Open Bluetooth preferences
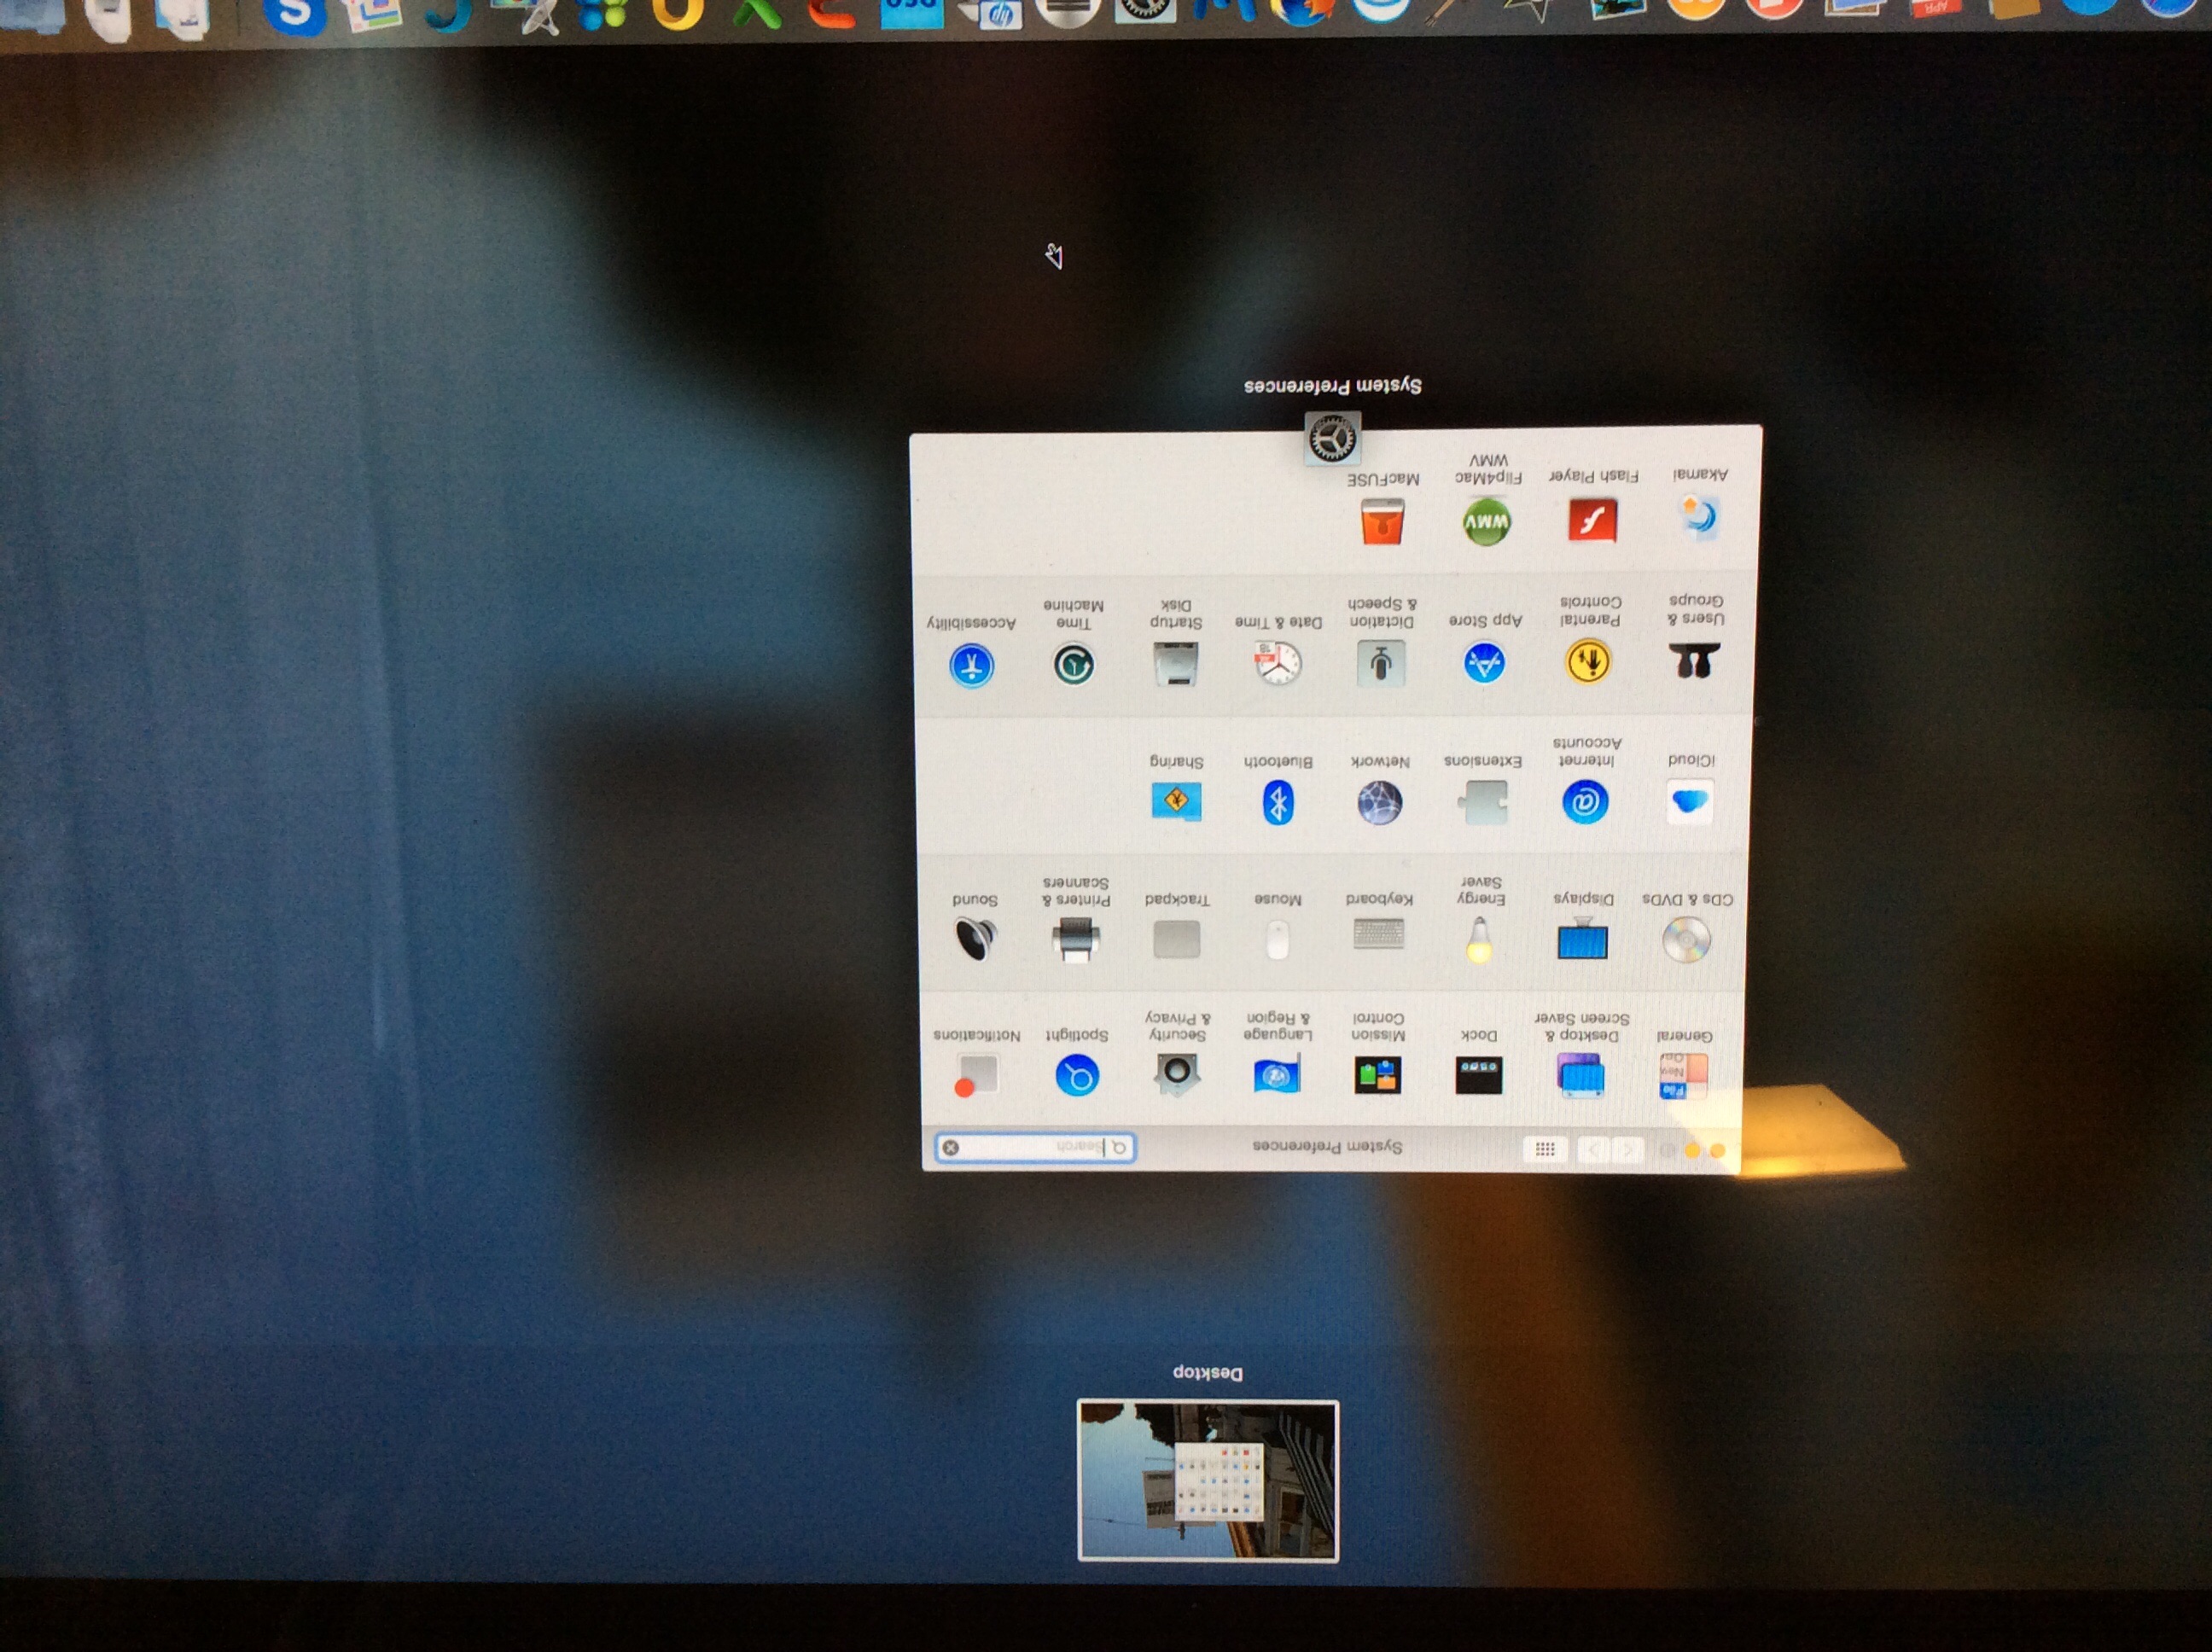This screenshot has width=2212, height=1652. (1278, 803)
